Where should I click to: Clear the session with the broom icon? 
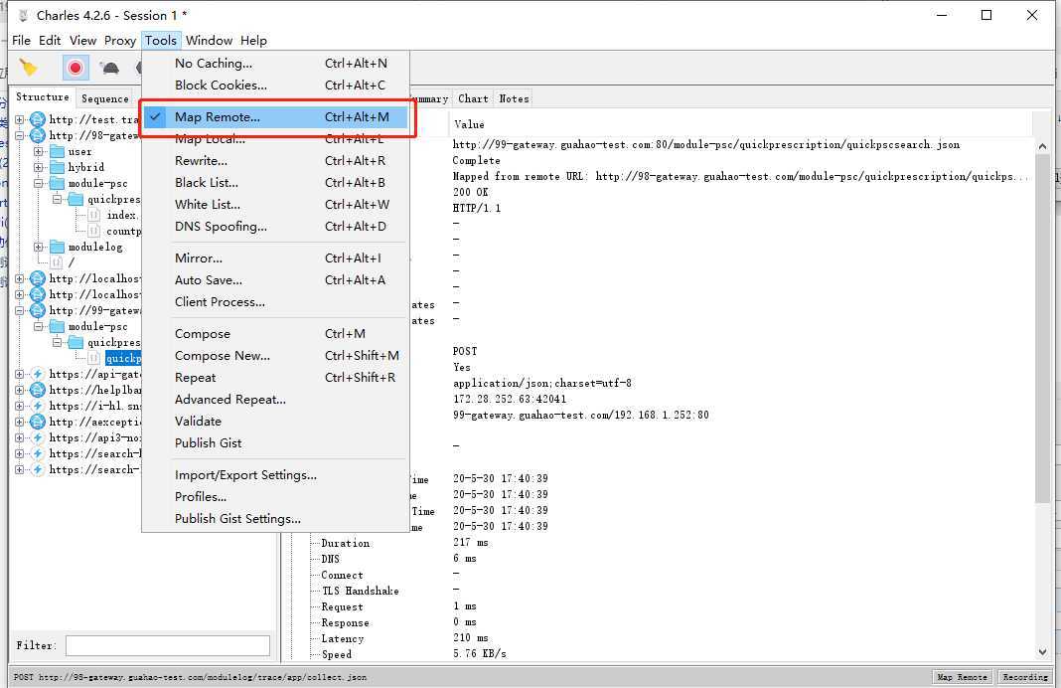[x=29, y=67]
